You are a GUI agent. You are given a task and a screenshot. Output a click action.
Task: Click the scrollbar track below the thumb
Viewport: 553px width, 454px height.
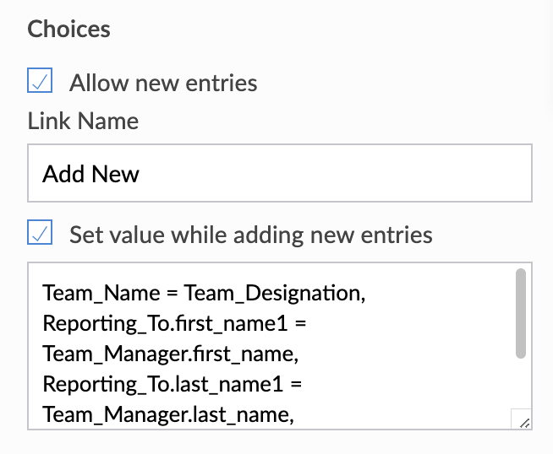520,384
